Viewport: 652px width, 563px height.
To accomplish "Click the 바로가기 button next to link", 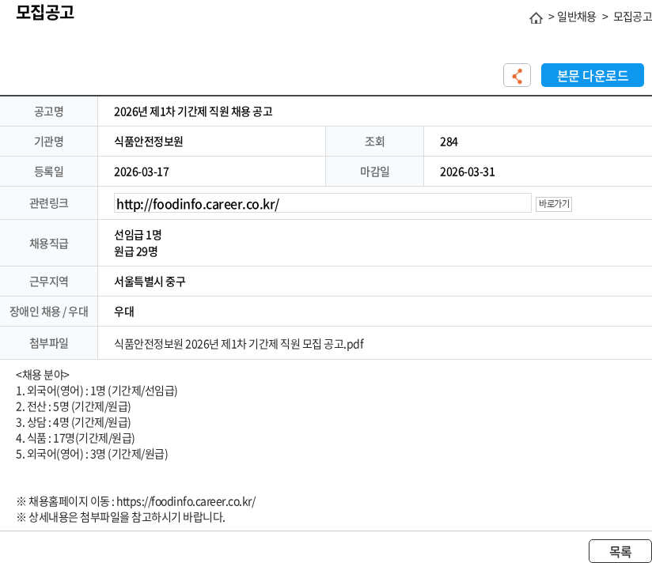I will [x=553, y=204].
